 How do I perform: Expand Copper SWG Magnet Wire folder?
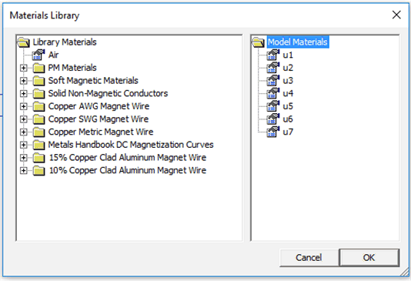(x=24, y=119)
